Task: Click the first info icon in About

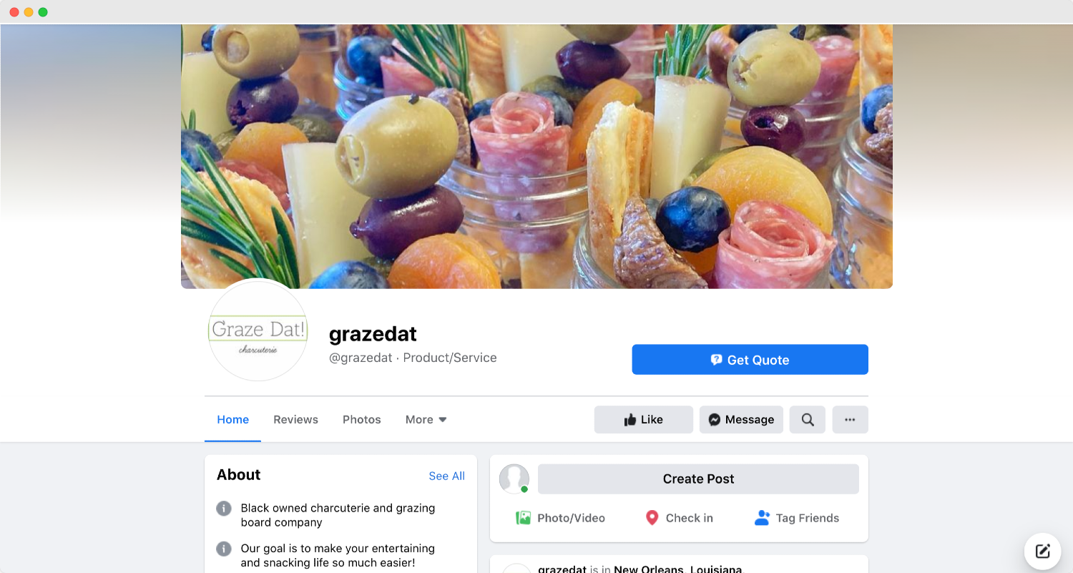Action: click(224, 509)
